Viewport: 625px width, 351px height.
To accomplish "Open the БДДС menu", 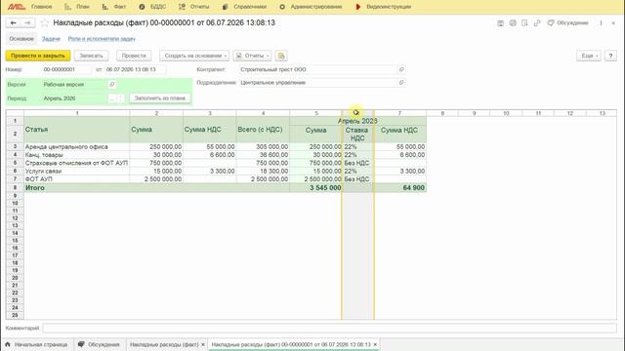I will (x=153, y=7).
